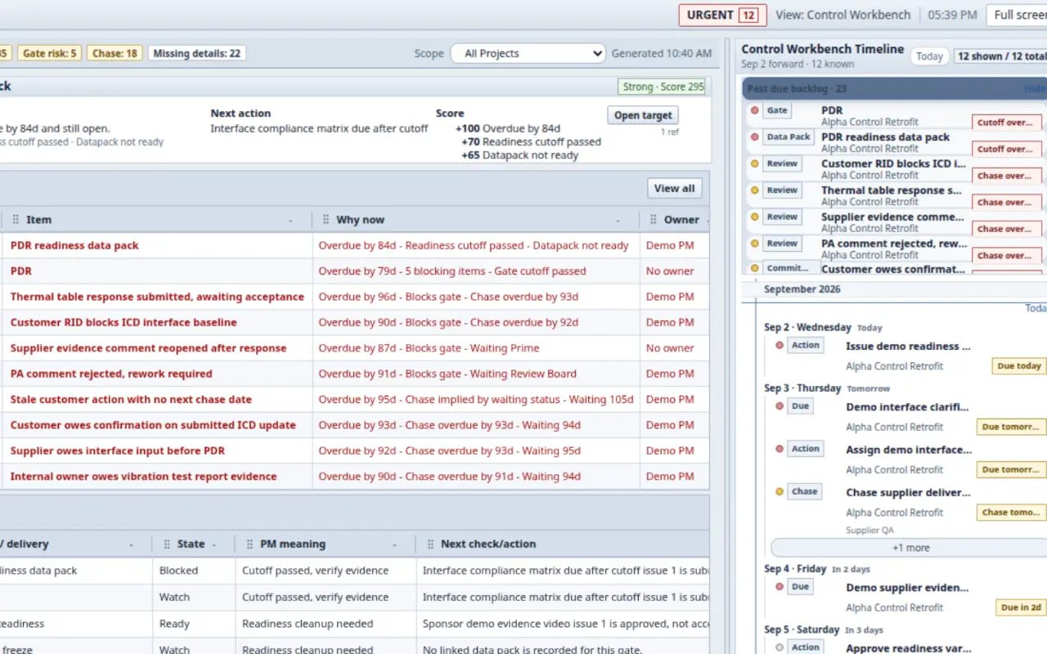Click the yellow dot for PA comment rejected entry
The image size is (1047, 654).
(x=754, y=244)
